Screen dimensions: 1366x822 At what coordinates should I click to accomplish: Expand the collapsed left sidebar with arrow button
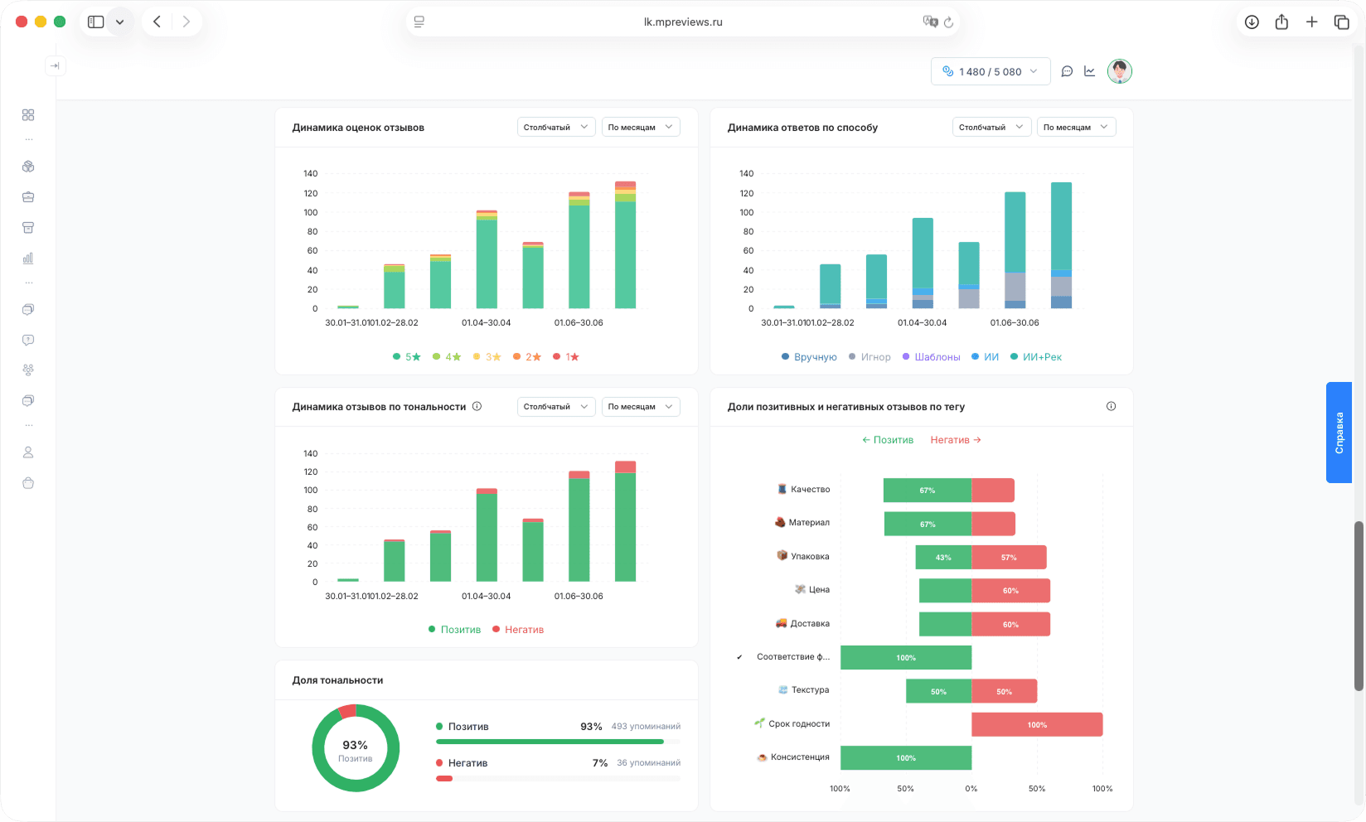(x=55, y=65)
